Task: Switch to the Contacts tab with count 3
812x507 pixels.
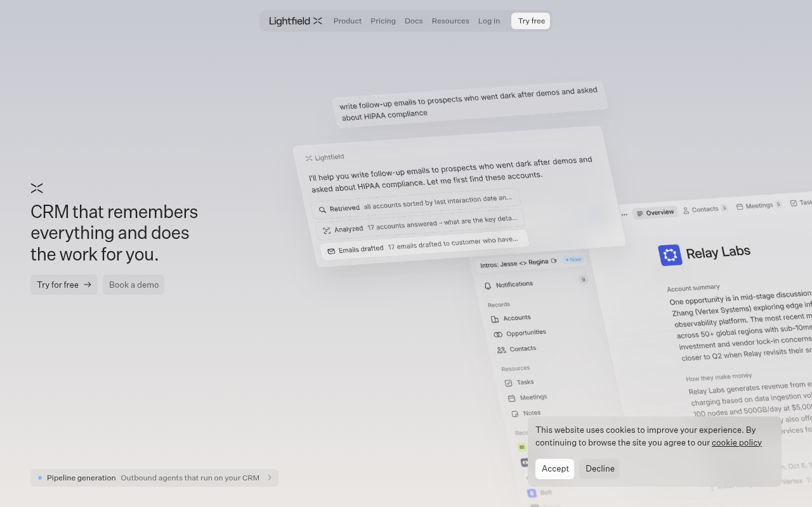Action: tap(705, 209)
